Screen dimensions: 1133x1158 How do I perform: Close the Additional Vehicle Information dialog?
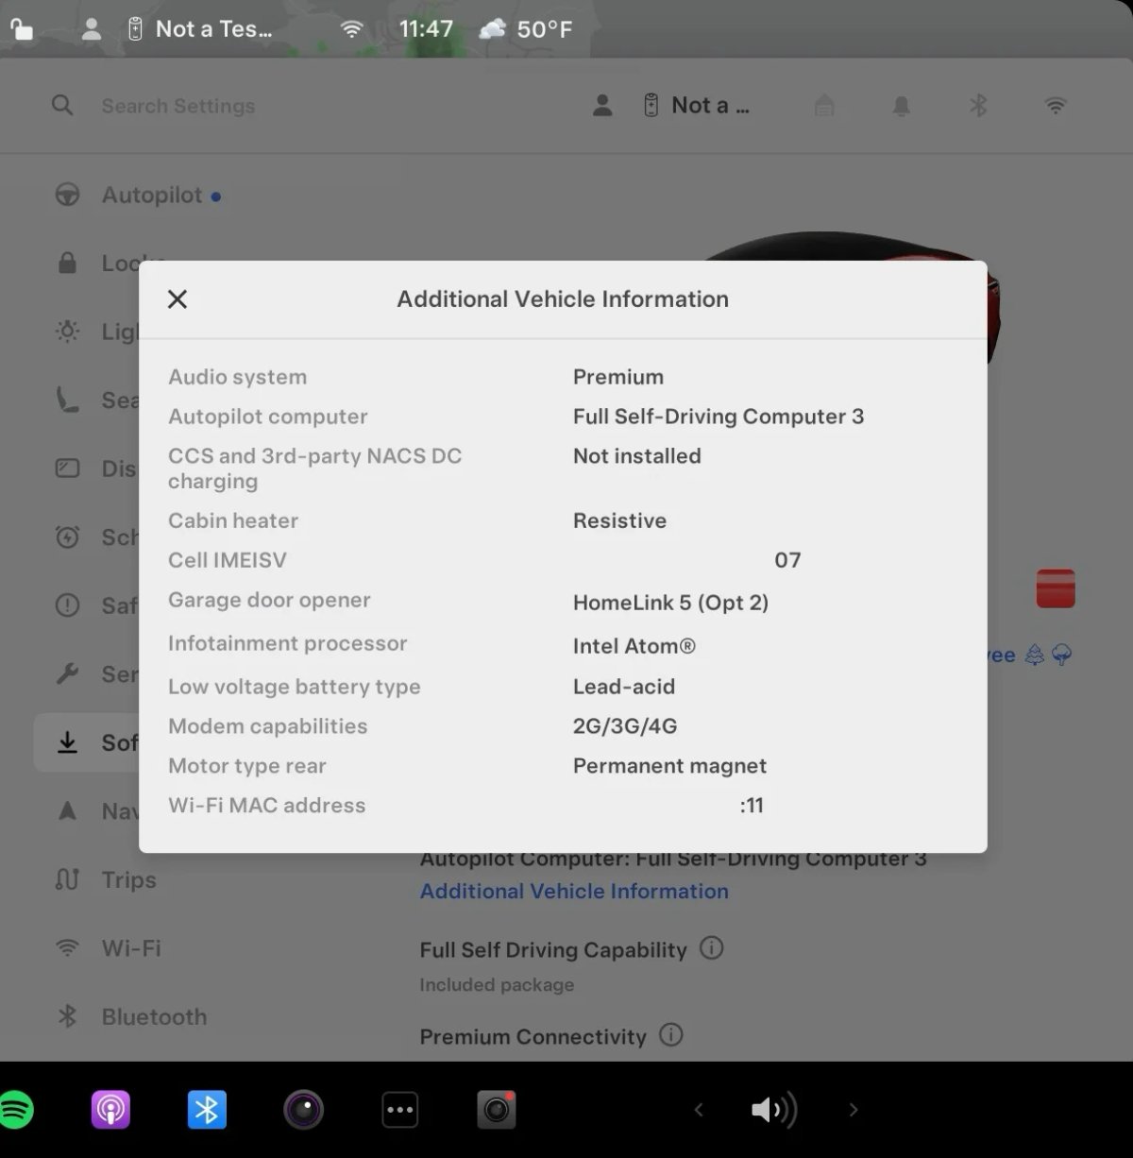(x=177, y=299)
